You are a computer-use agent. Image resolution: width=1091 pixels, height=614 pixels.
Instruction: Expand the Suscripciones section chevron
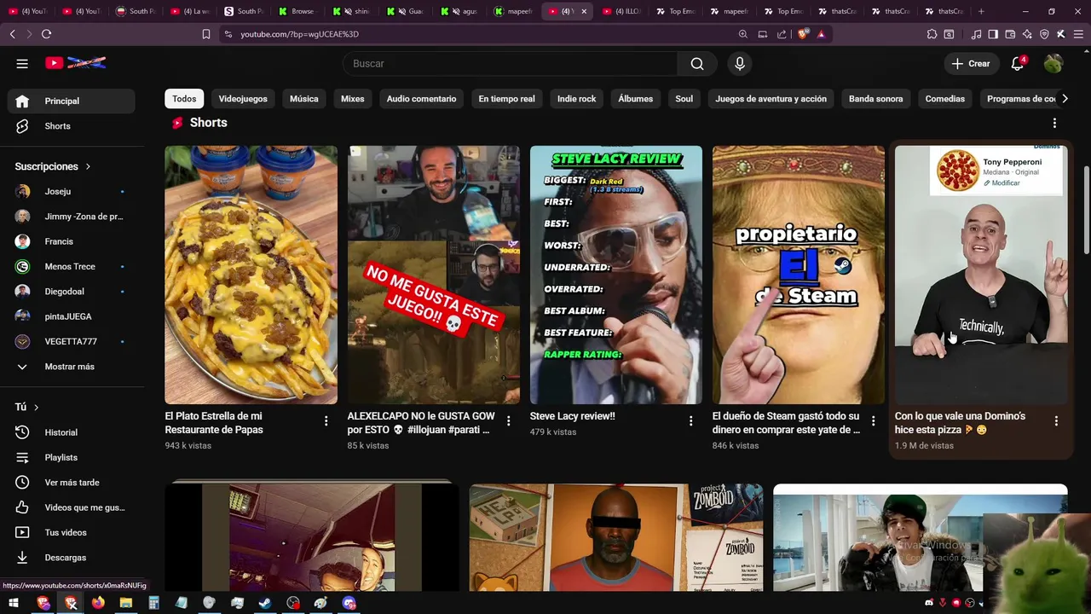click(x=88, y=166)
